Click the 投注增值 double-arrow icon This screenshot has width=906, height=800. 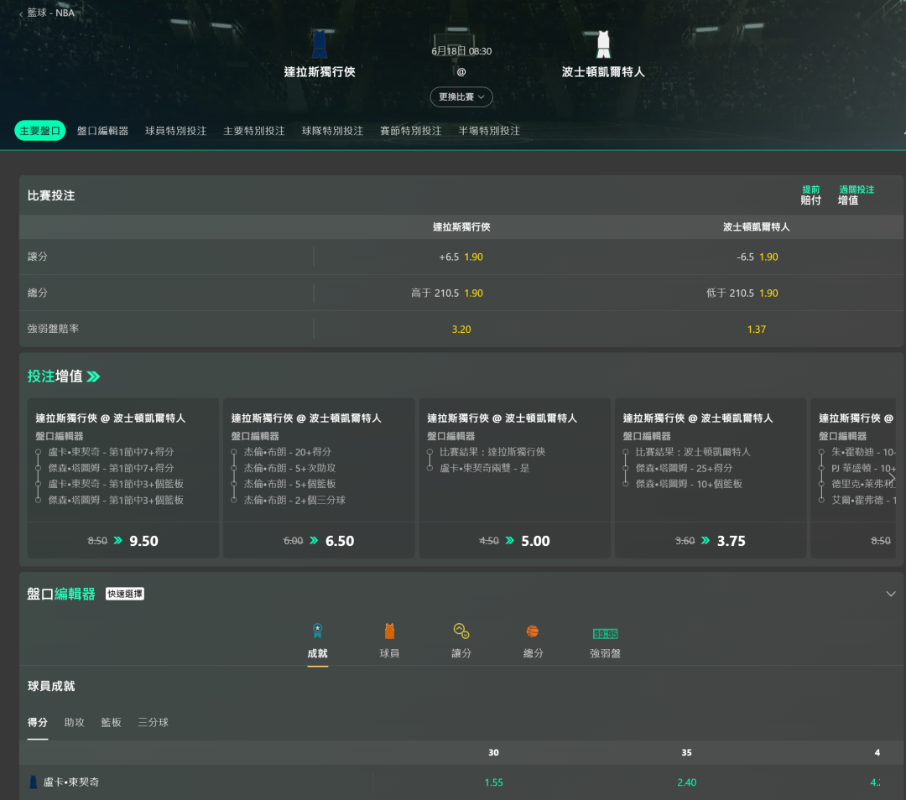[94, 377]
